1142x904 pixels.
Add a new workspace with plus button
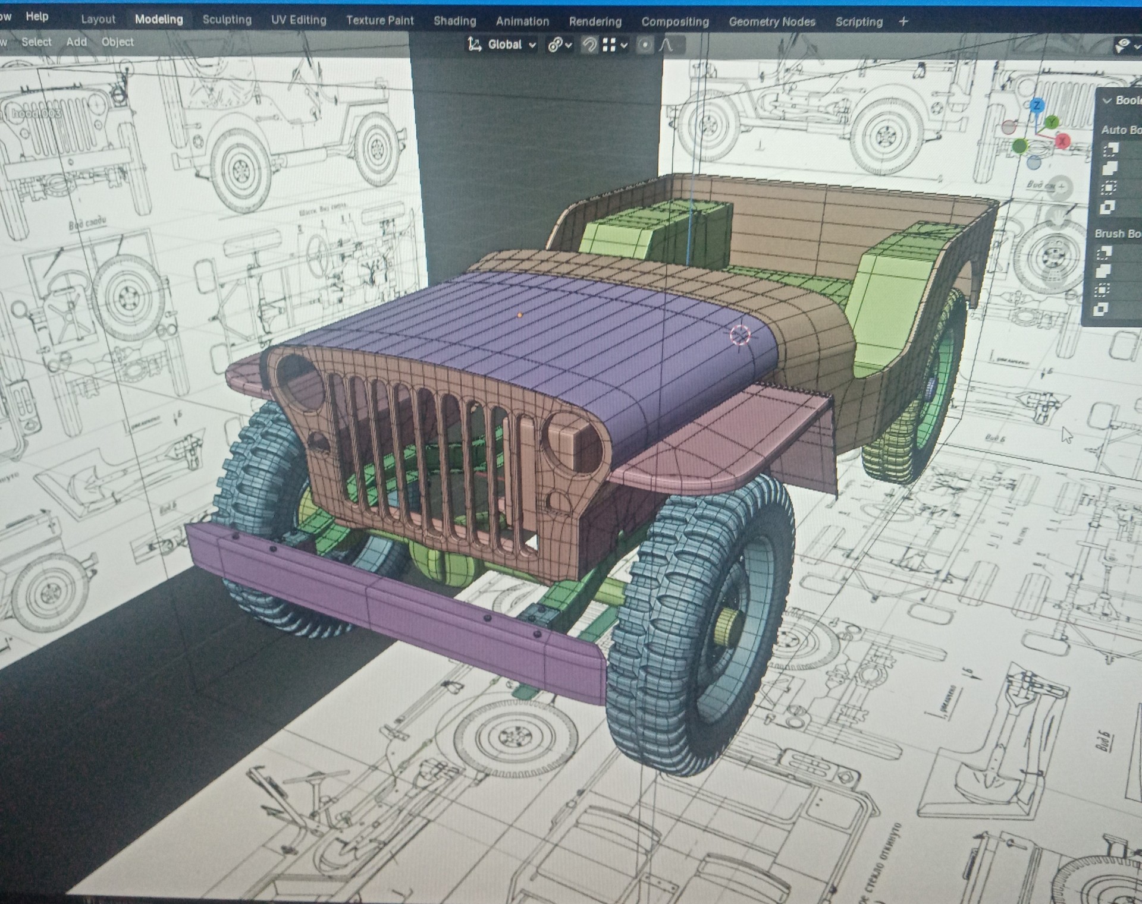(903, 21)
